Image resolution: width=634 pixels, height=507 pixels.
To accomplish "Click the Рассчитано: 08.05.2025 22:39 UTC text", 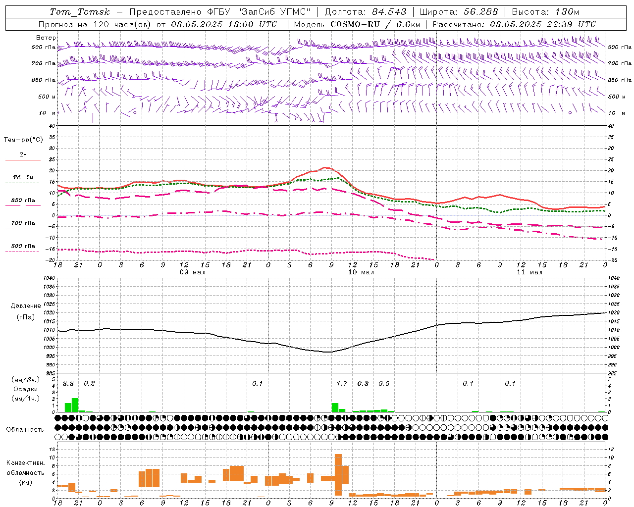I will (x=514, y=24).
